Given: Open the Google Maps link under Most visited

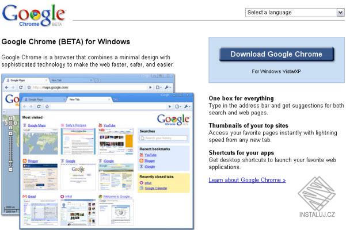Looking at the screenshot, I should (37, 125).
